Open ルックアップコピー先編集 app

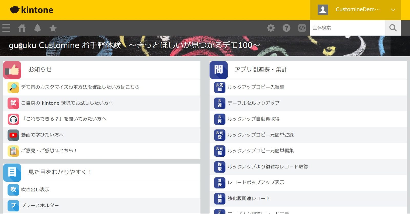[256, 87]
